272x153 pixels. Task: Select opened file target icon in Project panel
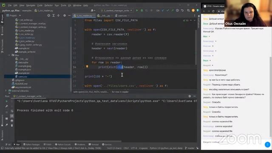49,16
